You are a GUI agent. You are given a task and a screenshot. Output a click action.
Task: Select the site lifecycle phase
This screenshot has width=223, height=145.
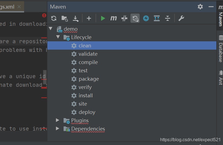click(132, 104)
